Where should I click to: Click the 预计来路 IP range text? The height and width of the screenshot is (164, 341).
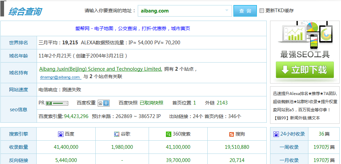pos(126,116)
